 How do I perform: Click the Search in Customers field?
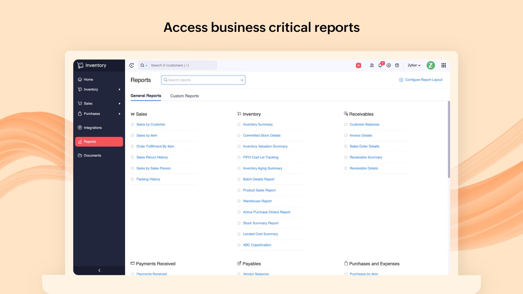coord(183,65)
